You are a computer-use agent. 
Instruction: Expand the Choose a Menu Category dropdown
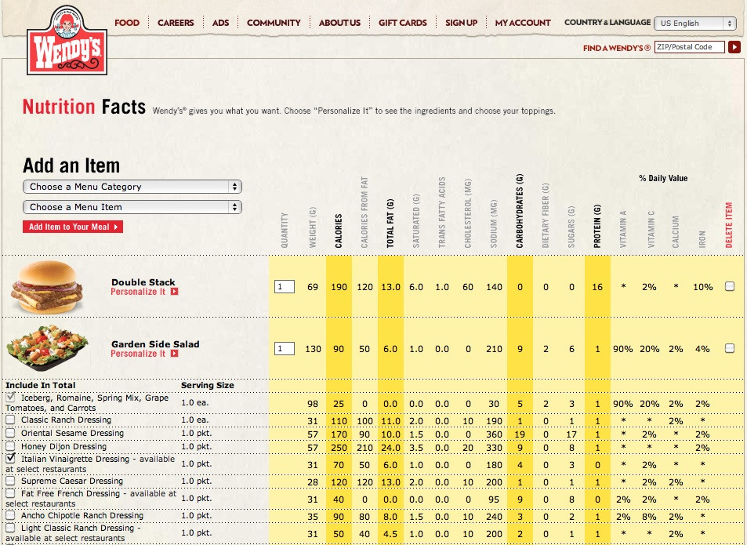pos(132,187)
